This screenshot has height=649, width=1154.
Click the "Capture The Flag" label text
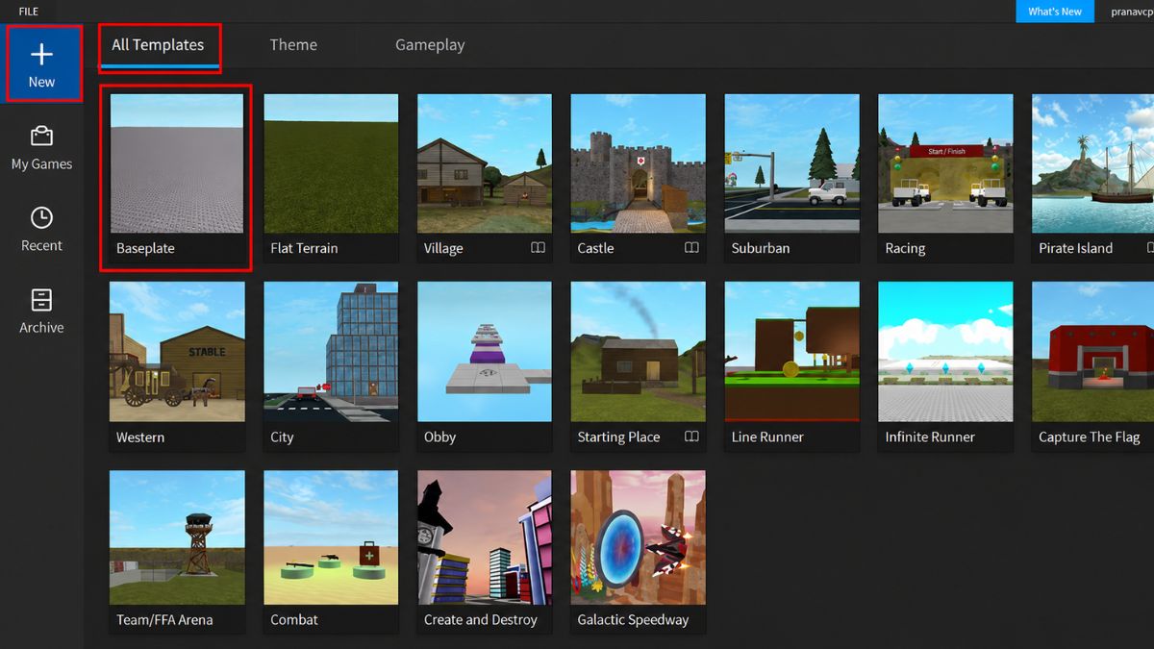tap(1089, 437)
